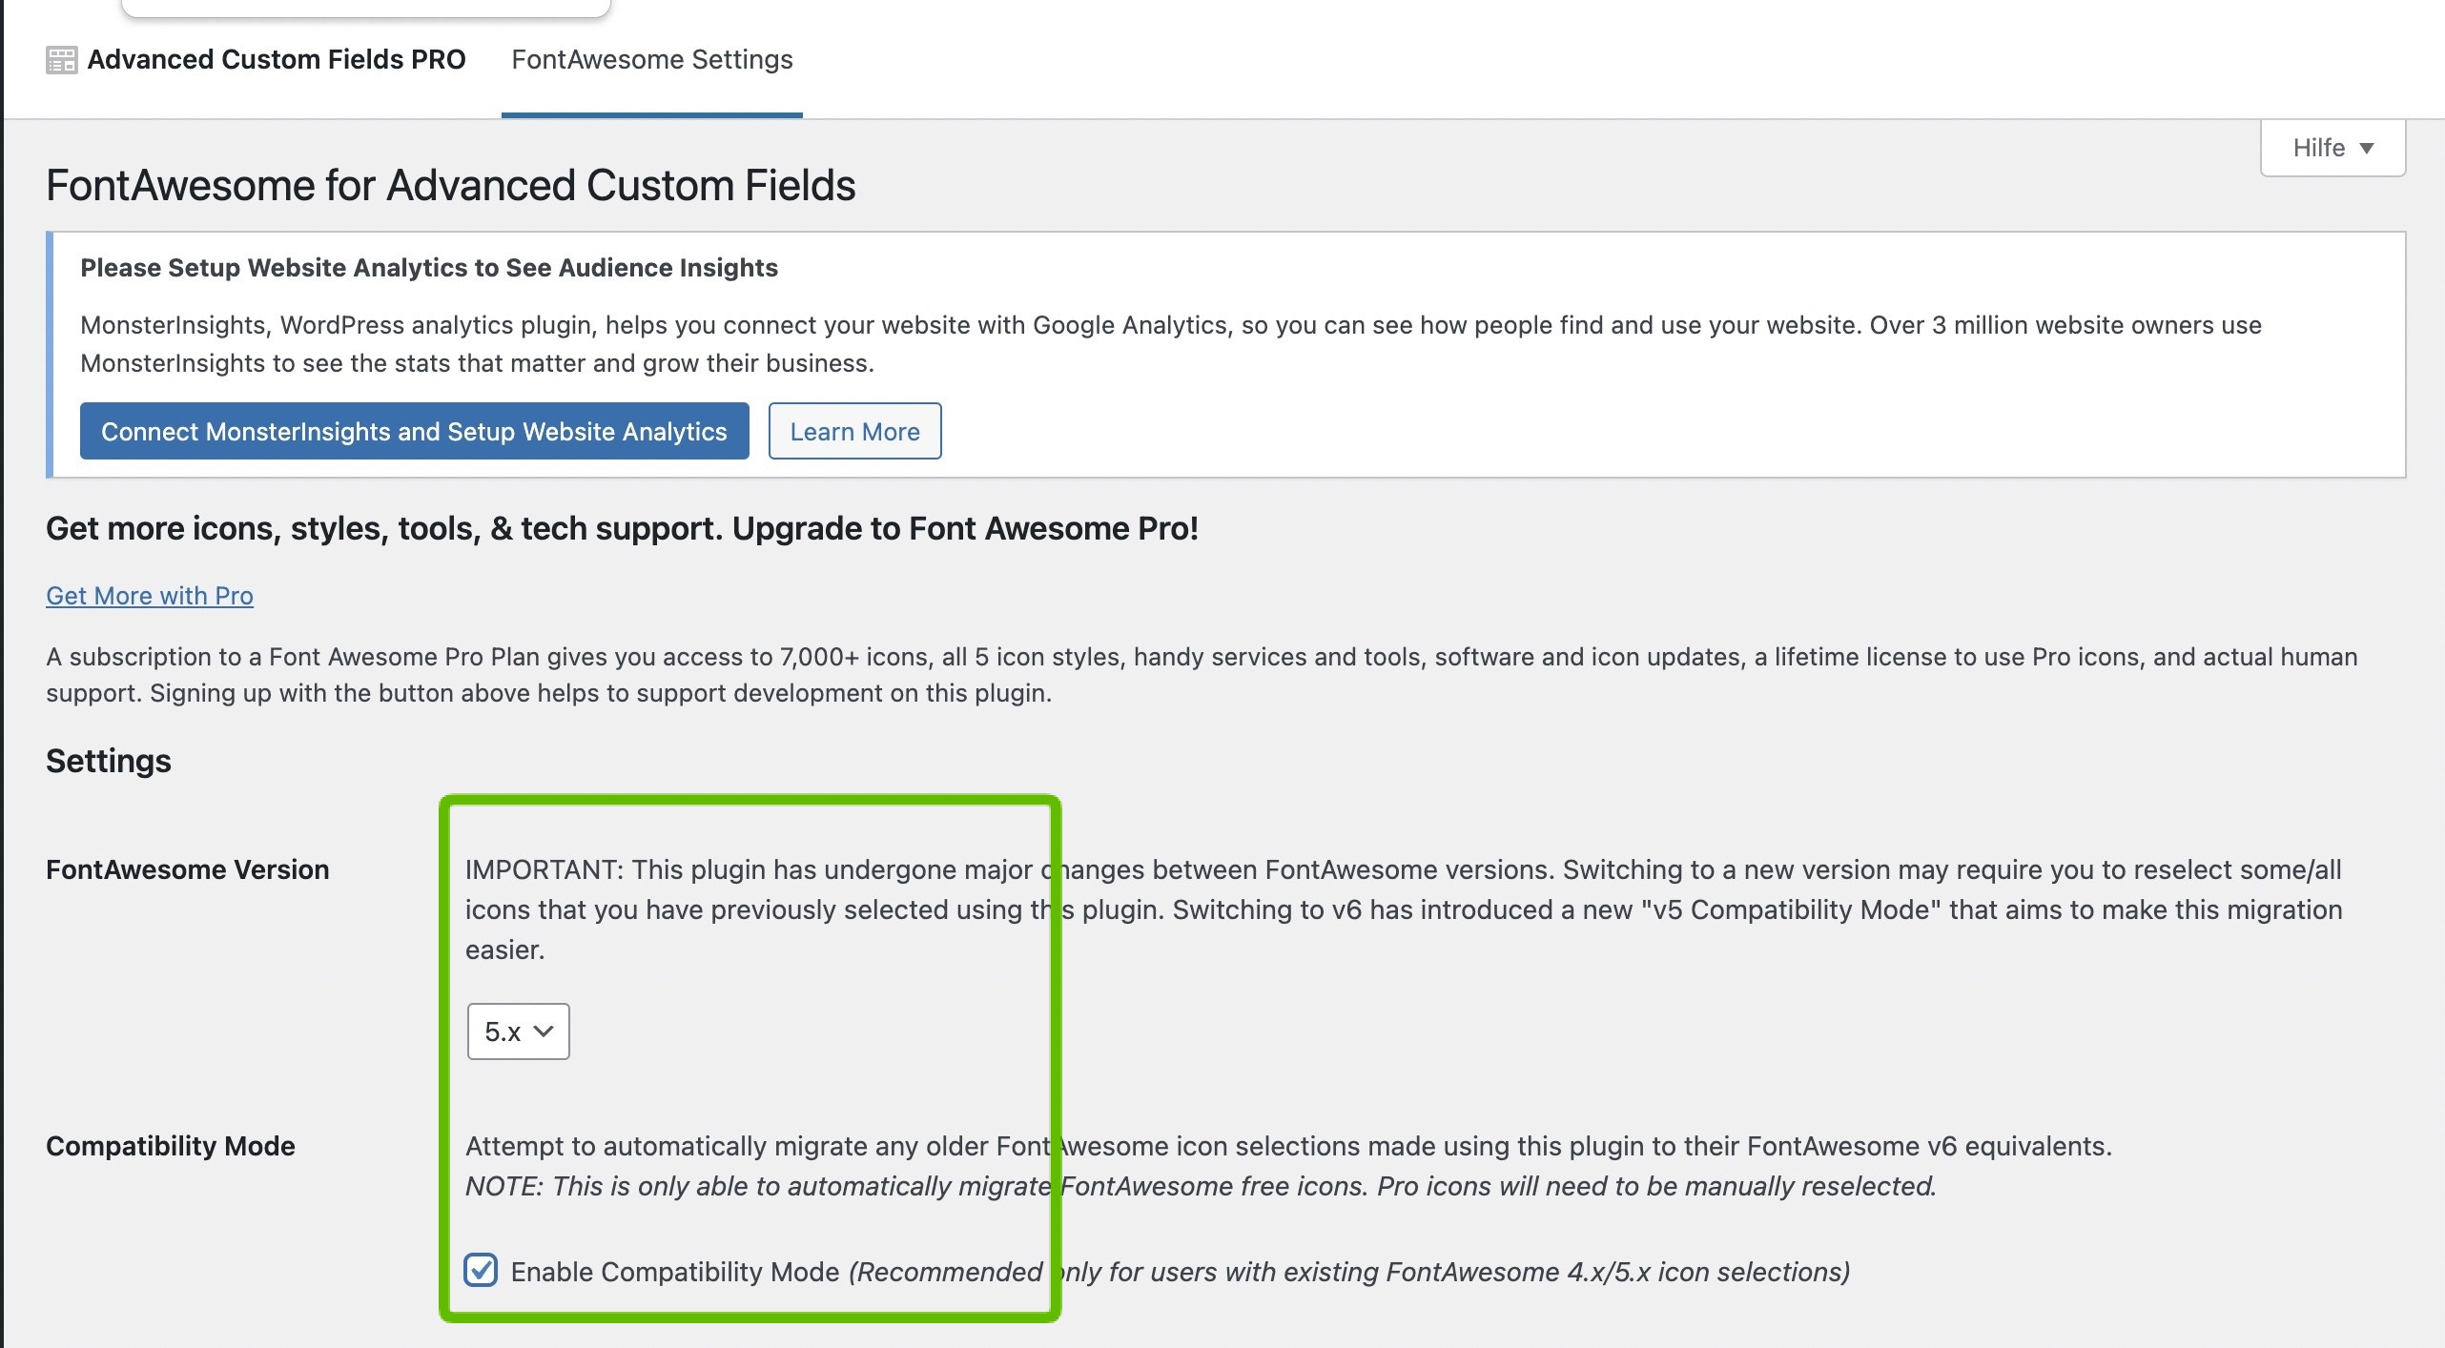Image resolution: width=2445 pixels, height=1348 pixels.
Task: Click Please Setup Website Analytics notice heading
Action: [429, 268]
